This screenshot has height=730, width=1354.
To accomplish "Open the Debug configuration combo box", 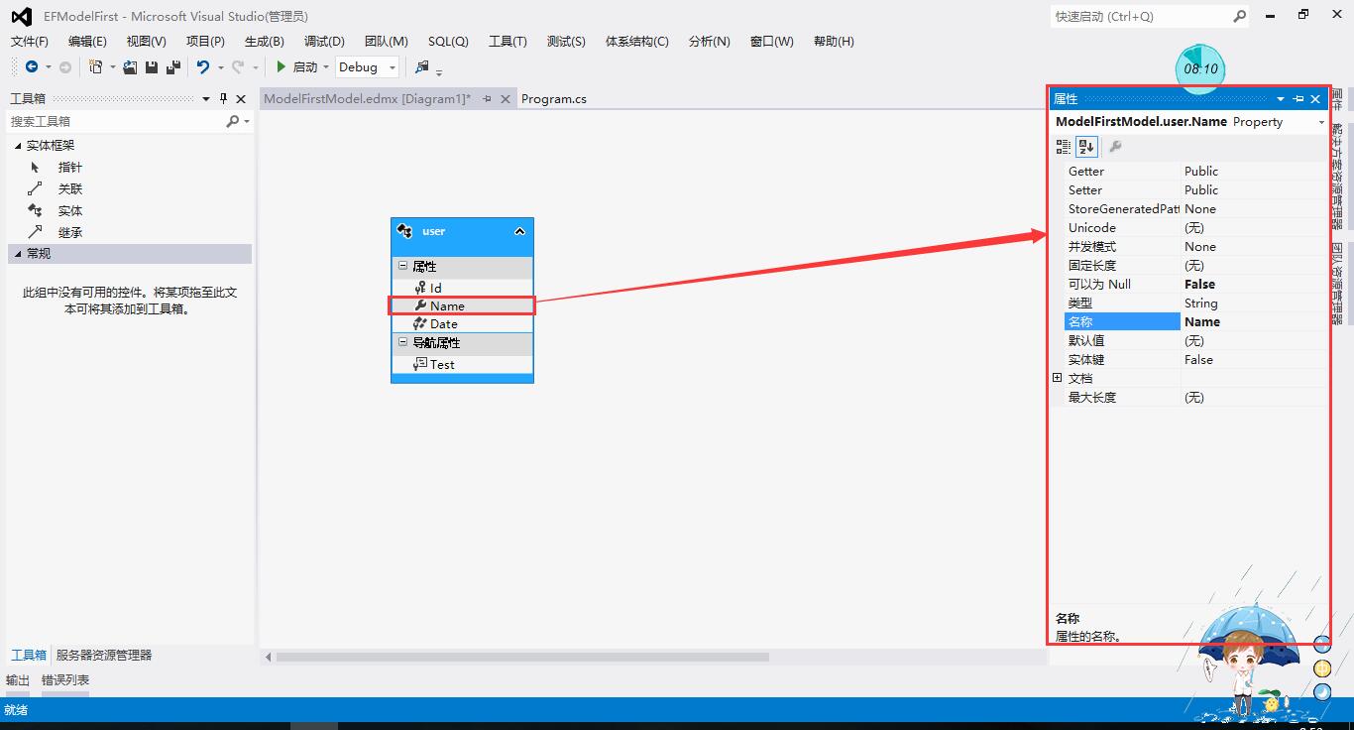I will 367,66.
